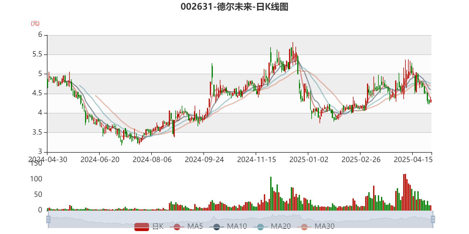Click the right handle of the zoom slider
469x234 pixels.
point(433,219)
